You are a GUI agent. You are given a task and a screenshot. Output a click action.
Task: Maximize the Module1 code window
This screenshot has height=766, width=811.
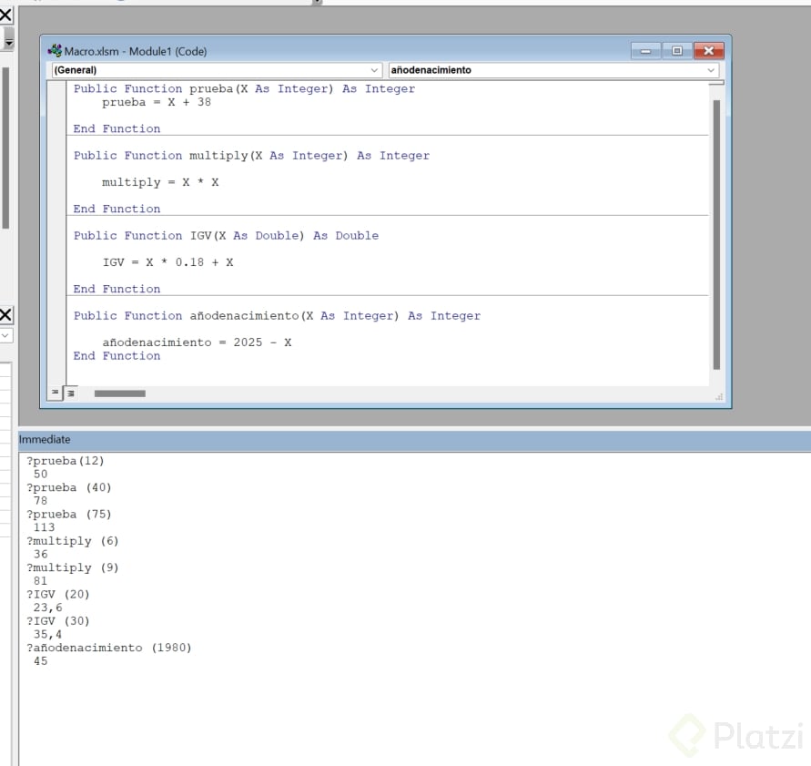[676, 51]
